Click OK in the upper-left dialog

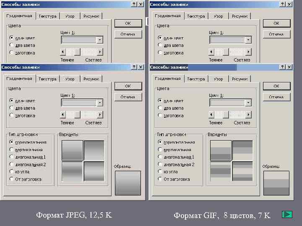(128, 23)
